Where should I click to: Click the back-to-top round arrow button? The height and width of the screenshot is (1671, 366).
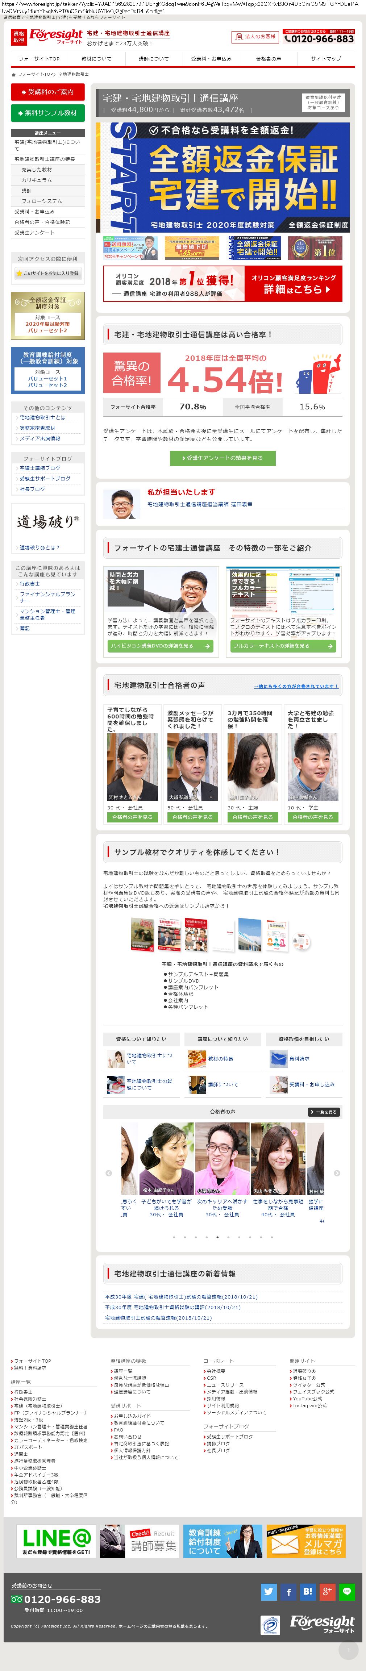[348, 1650]
